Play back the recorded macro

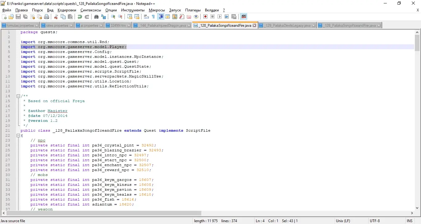tap(220, 17)
